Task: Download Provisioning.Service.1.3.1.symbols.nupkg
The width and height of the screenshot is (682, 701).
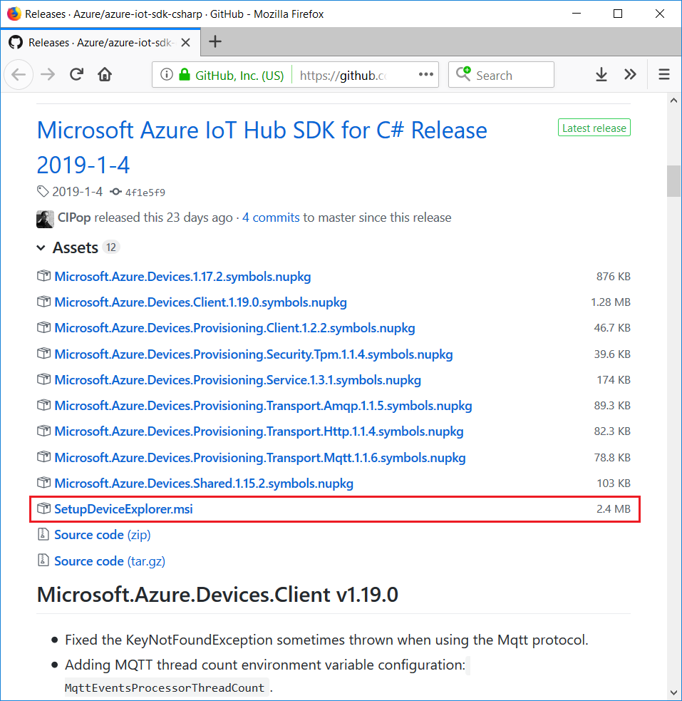Action: (237, 380)
